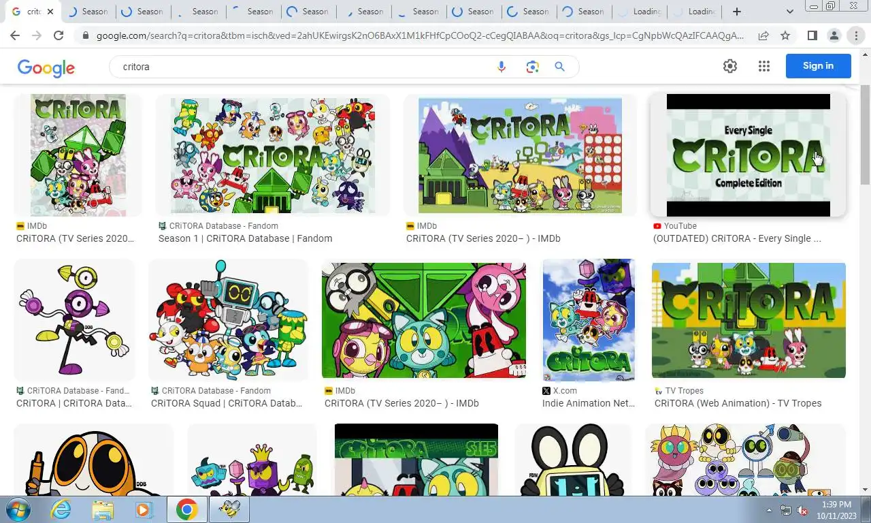Go back to the previous page
Image resolution: width=871 pixels, height=523 pixels.
coord(15,35)
